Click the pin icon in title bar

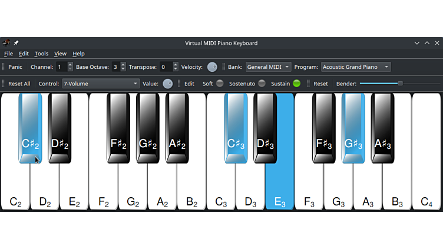point(16,43)
